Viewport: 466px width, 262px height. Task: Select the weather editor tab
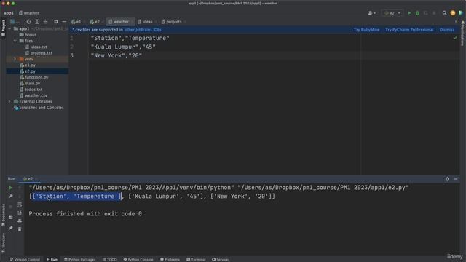pos(120,22)
